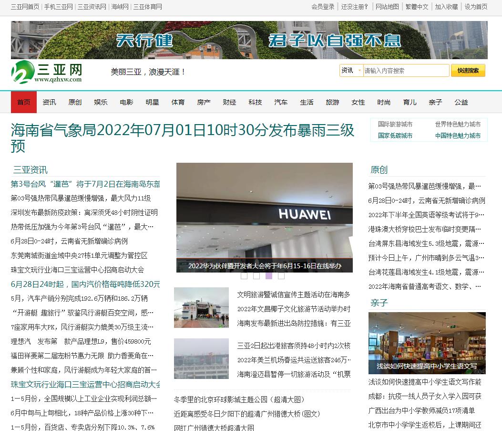Click the Huawei carousel slide image
Image resolution: width=502 pixels, height=431 pixels.
pyautogui.click(x=265, y=218)
